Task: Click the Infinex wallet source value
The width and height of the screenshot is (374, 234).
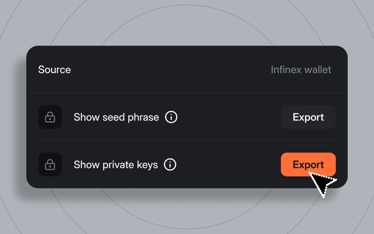Action: click(301, 70)
